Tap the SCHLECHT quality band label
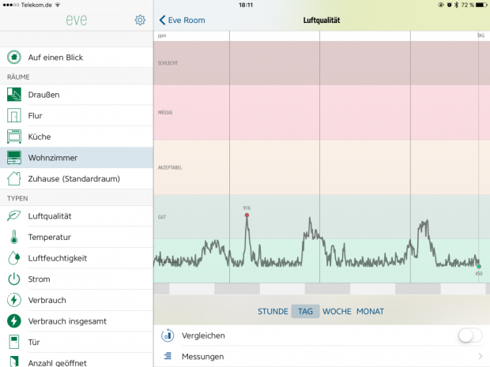 point(168,63)
